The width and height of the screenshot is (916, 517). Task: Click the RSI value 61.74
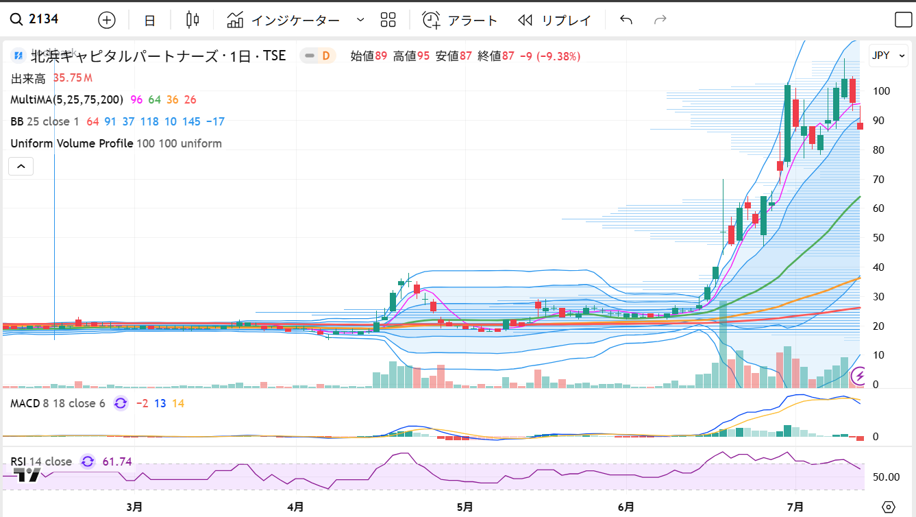117,461
